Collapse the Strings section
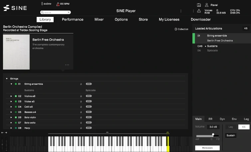Image resolution: width=251 pixels, height=152 pixels. click(7, 79)
